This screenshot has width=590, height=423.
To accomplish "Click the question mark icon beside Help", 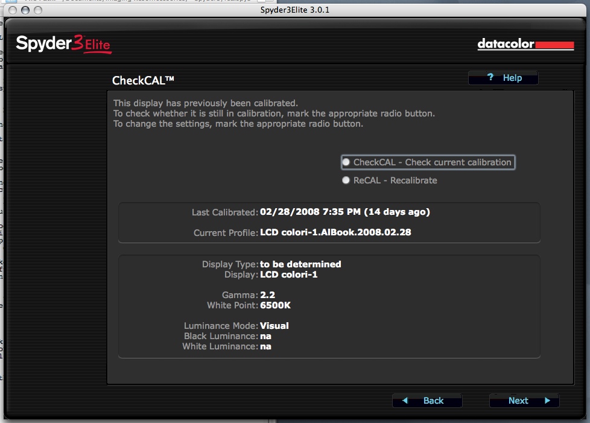I will (x=490, y=78).
